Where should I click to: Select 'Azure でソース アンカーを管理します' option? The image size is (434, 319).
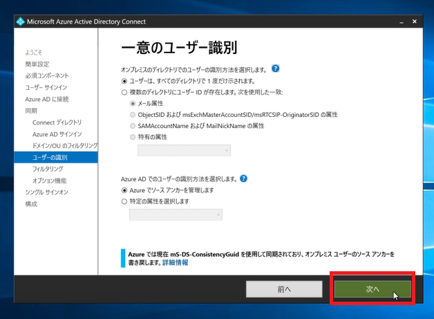[124, 190]
